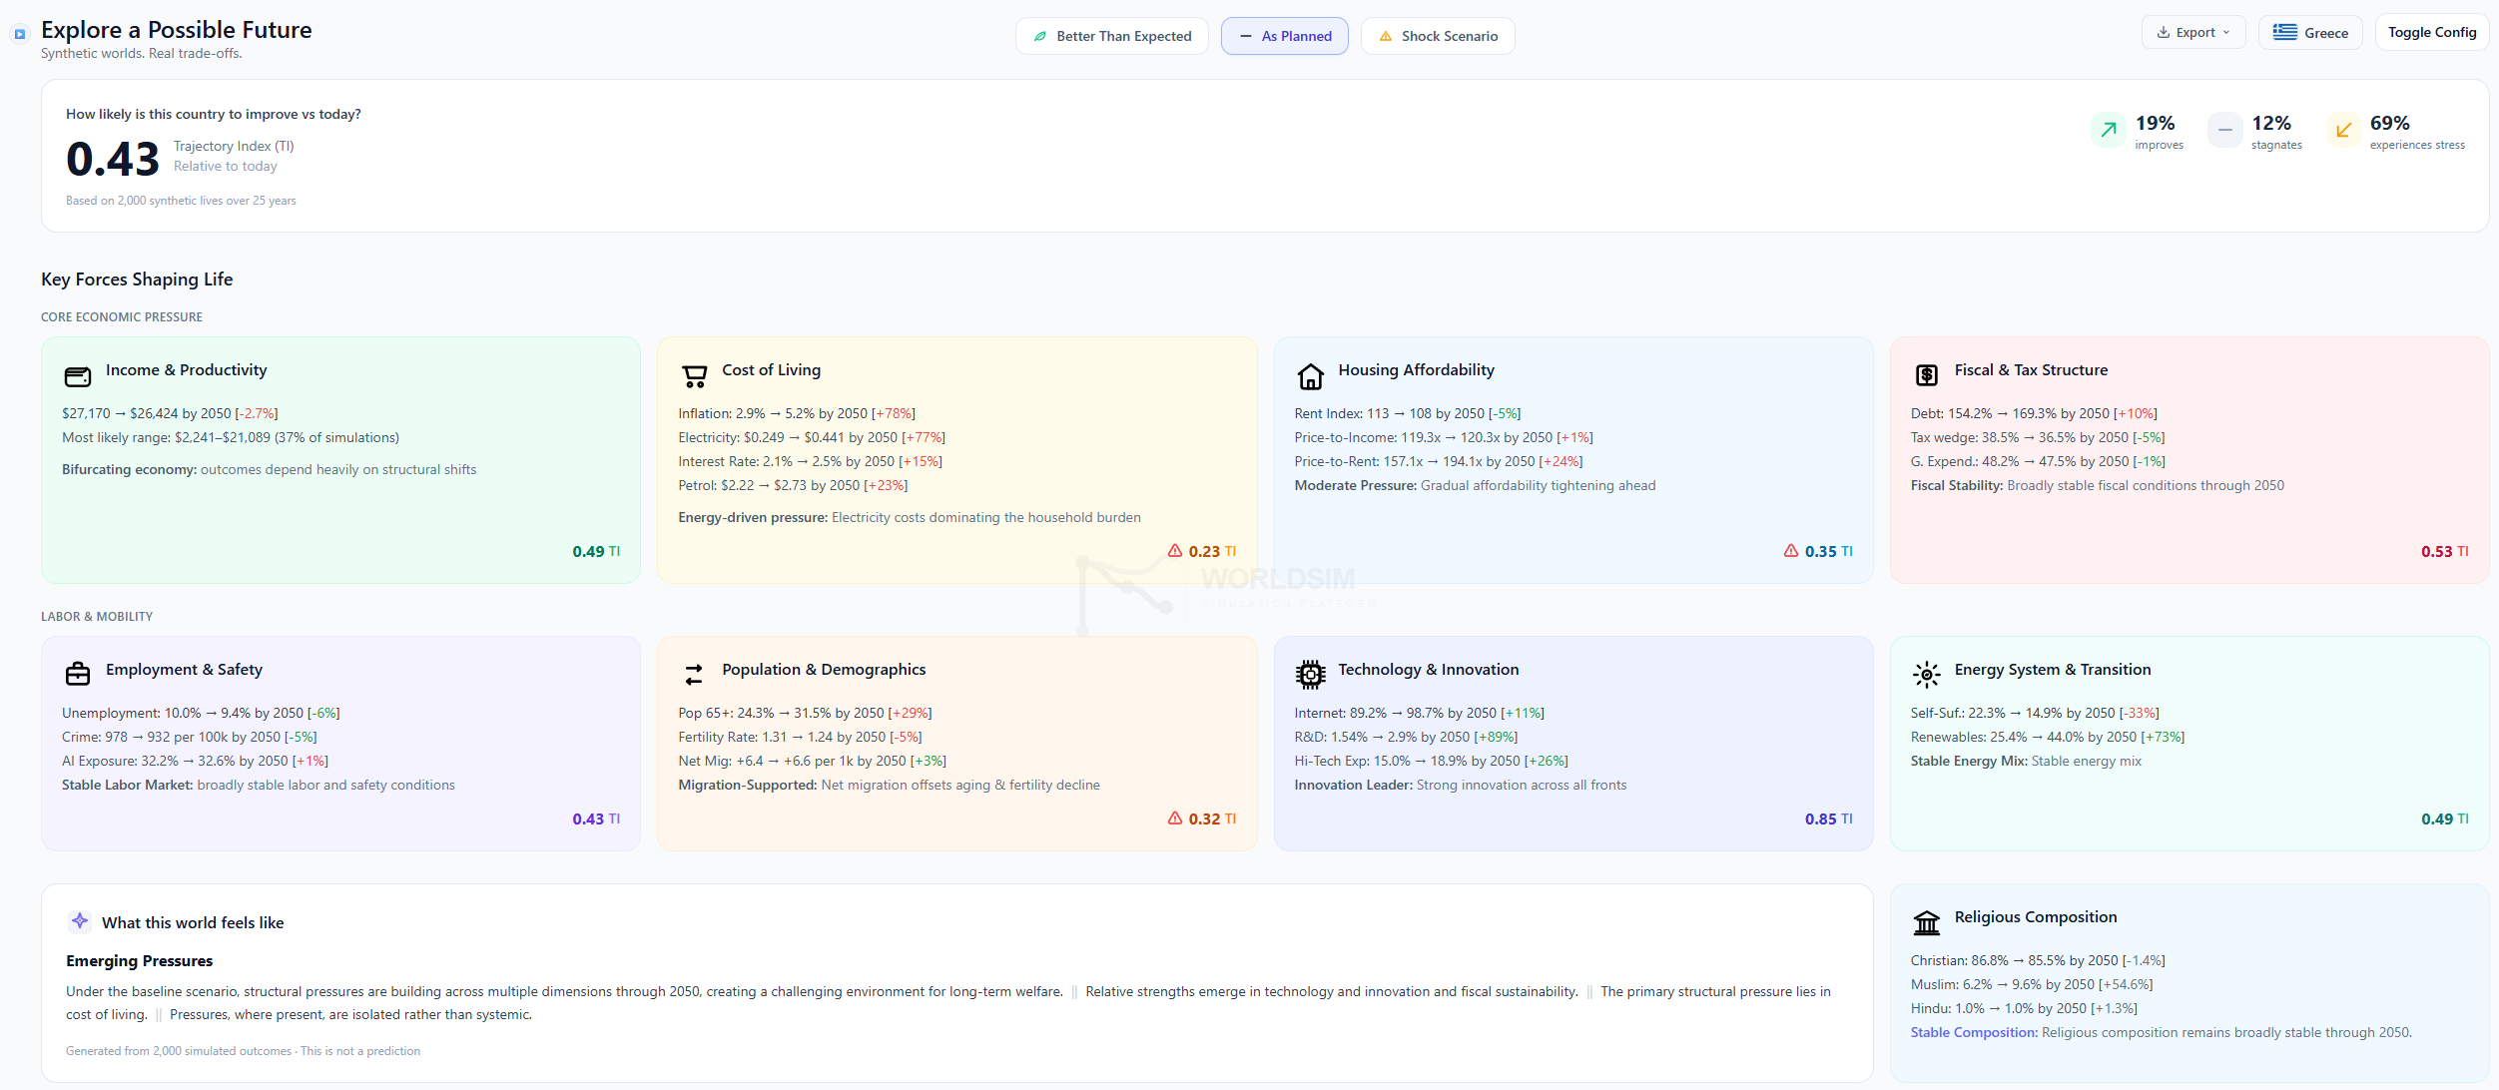
Task: Click the app logo beside Explore a Possible Future
Action: click(x=20, y=35)
